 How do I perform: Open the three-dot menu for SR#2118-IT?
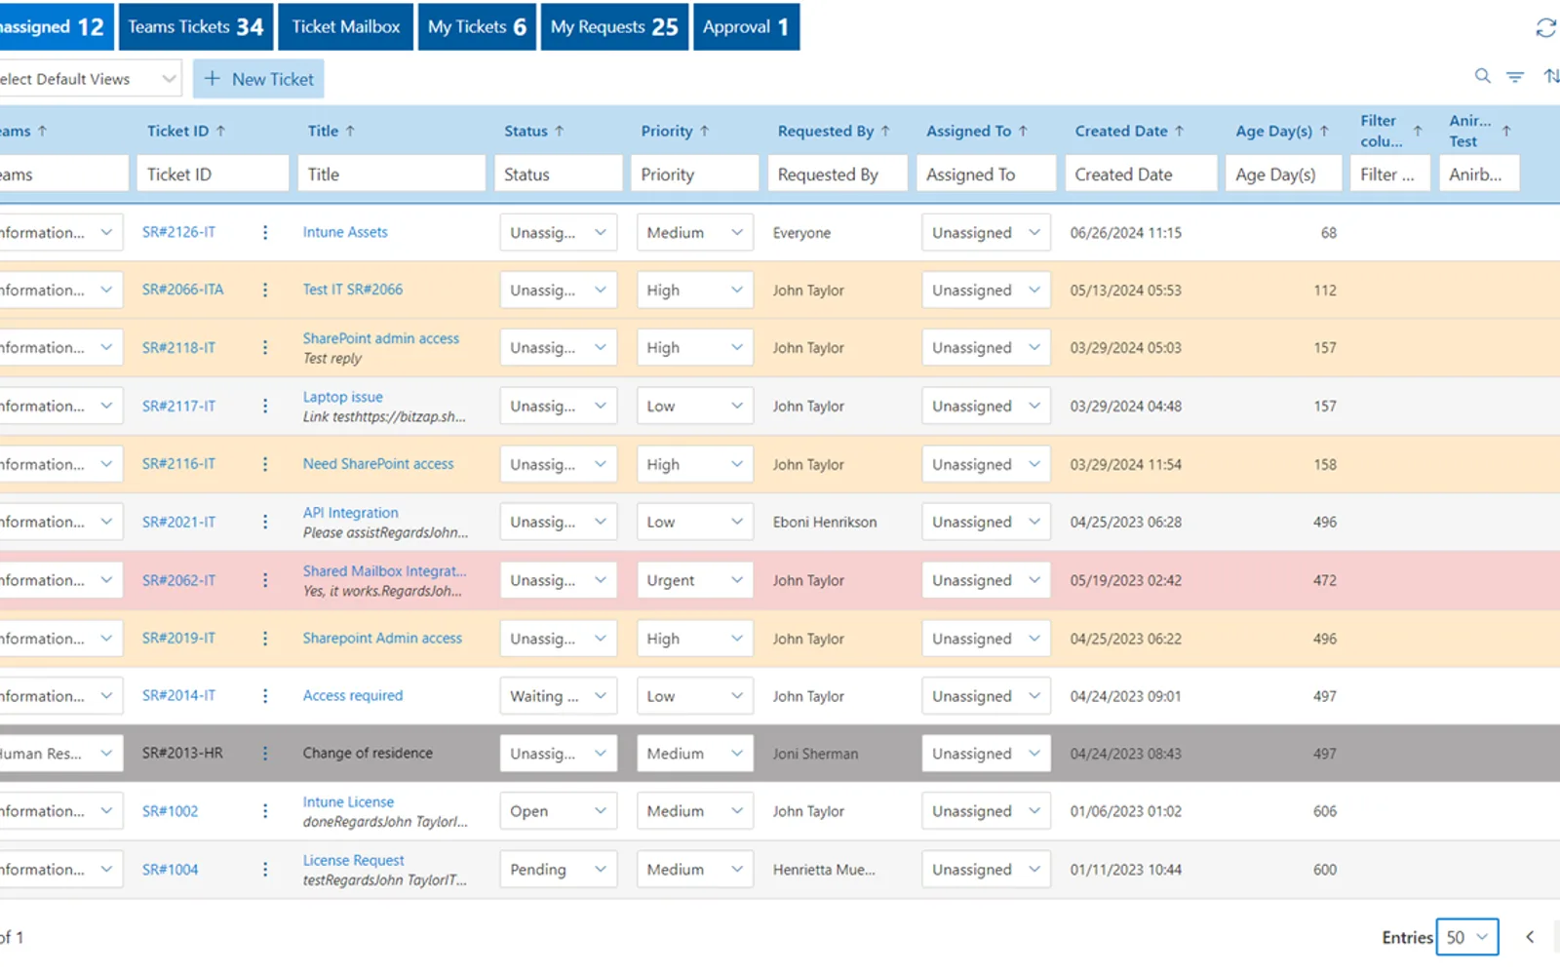(x=265, y=347)
